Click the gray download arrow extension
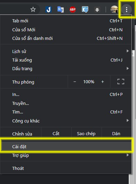136x184 pixels. click(x=97, y=10)
